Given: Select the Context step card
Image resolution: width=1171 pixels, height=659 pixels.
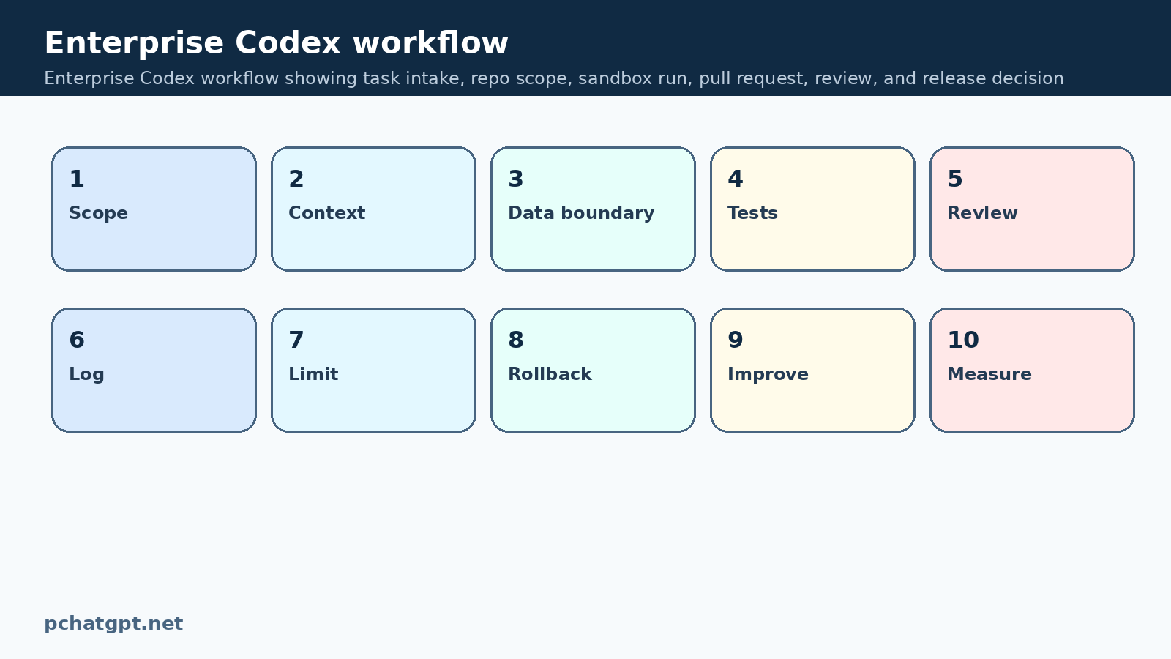Looking at the screenshot, I should (373, 209).
